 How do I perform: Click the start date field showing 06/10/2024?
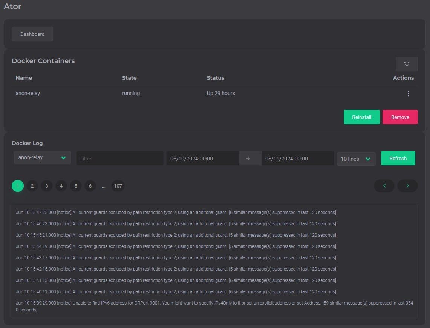coord(202,158)
